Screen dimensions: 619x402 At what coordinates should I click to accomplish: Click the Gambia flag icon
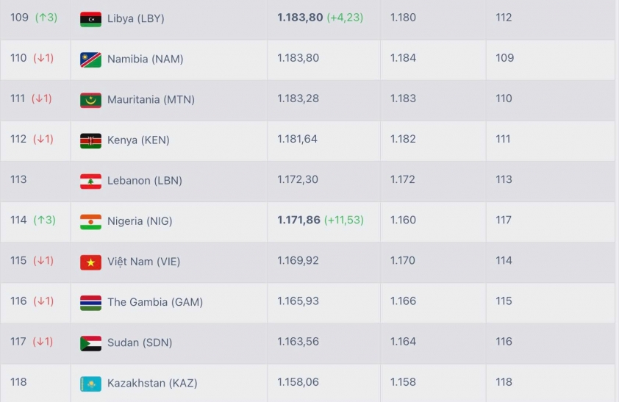(x=90, y=302)
